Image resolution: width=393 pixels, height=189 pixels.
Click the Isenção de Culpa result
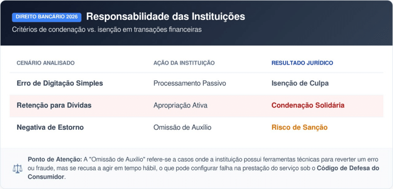pos(299,83)
